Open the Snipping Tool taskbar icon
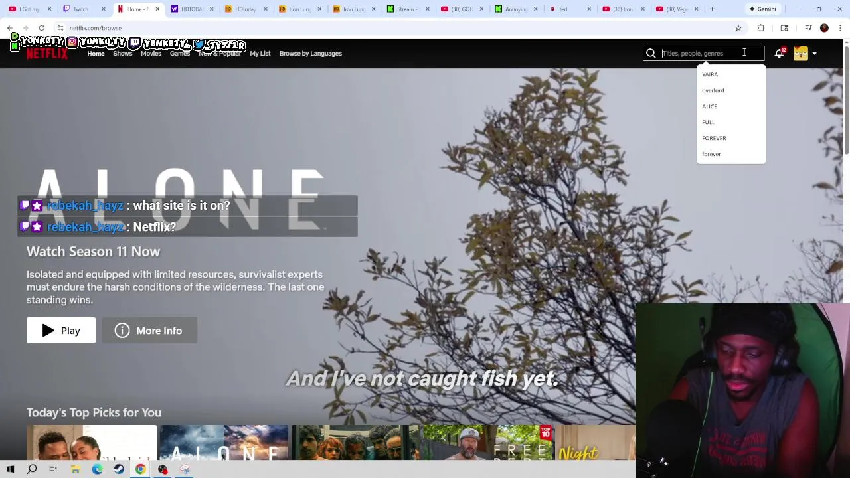This screenshot has width=850, height=478. tap(185, 469)
